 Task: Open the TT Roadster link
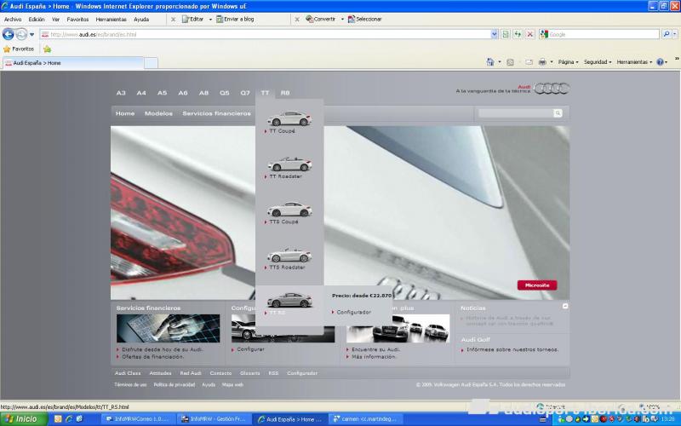(285, 176)
